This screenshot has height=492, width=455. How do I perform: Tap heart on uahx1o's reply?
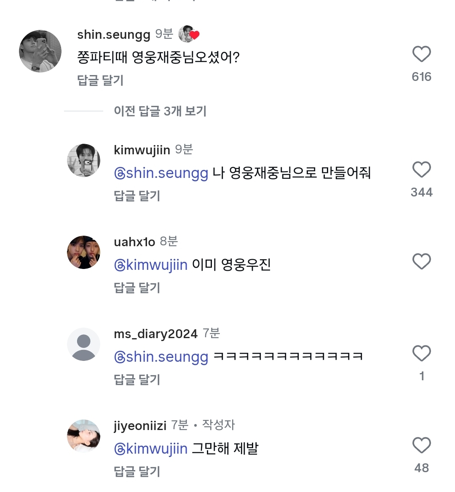click(421, 261)
